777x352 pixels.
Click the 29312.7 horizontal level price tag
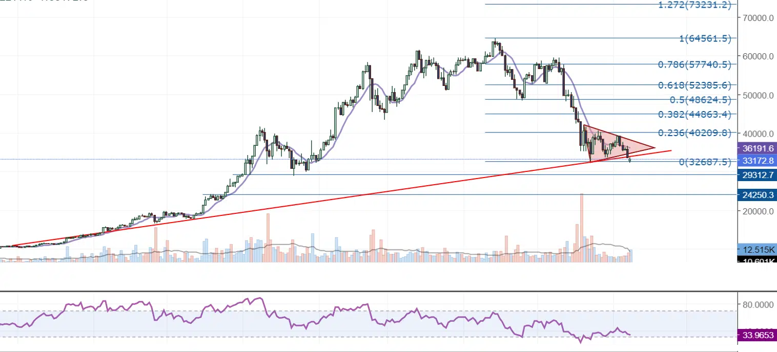pyautogui.click(x=756, y=175)
